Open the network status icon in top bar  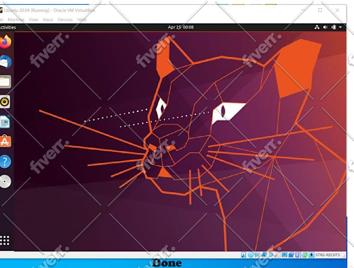[317, 27]
